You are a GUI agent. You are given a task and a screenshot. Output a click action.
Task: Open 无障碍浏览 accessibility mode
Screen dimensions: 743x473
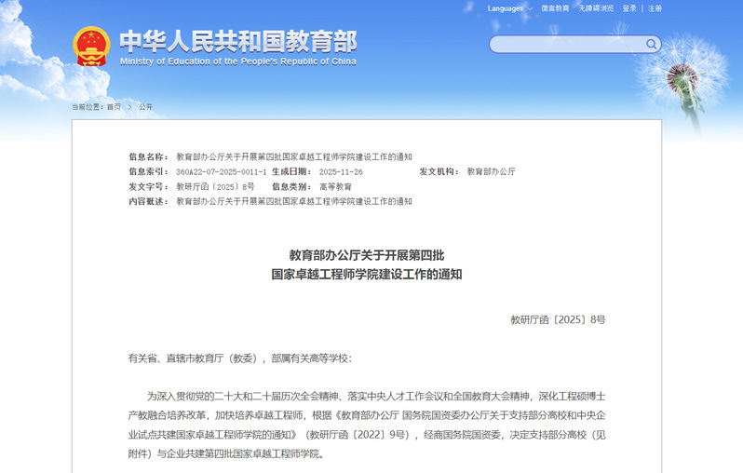click(596, 8)
